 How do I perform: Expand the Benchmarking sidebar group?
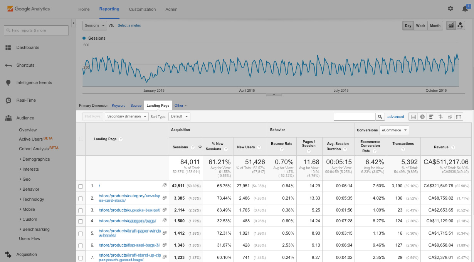click(36, 229)
